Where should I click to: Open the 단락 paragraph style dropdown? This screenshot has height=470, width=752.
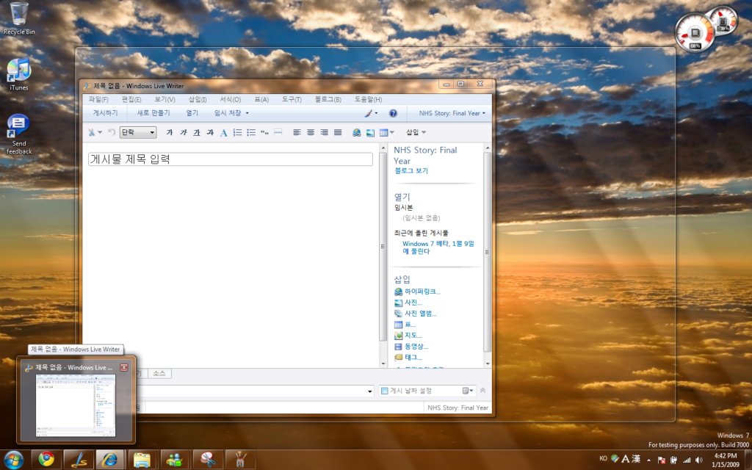coord(138,132)
